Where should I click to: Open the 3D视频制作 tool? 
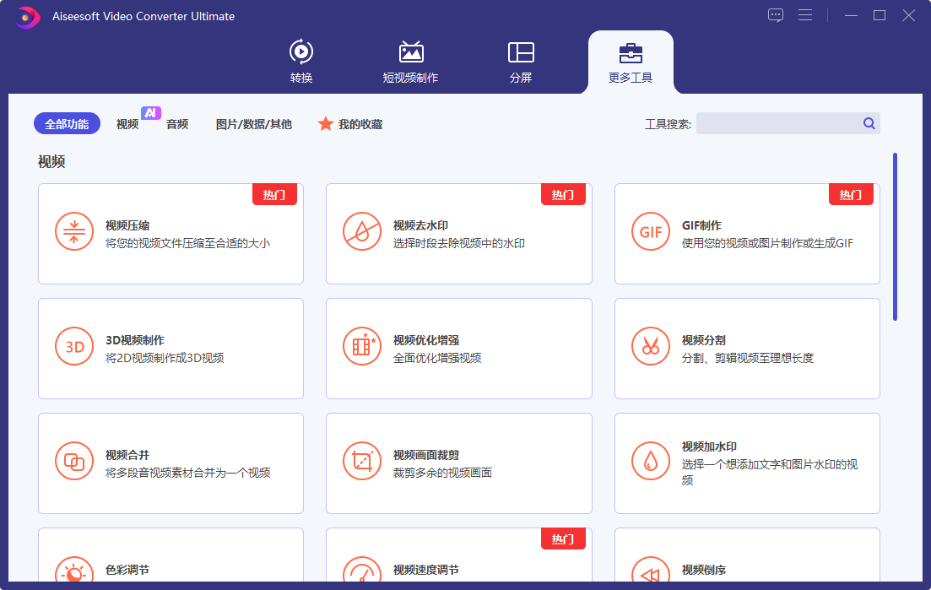[171, 348]
